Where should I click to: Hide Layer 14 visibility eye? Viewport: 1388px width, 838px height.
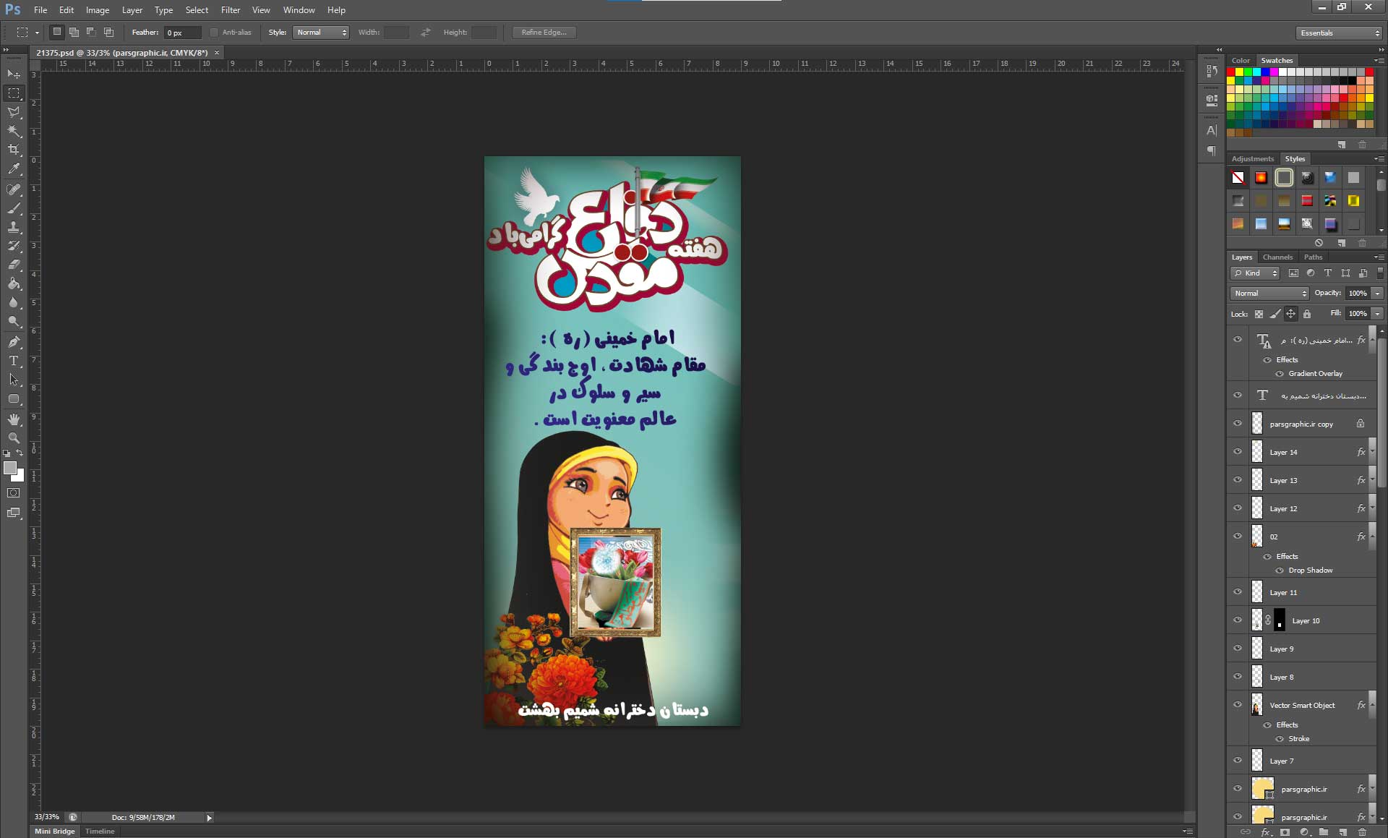tap(1238, 452)
